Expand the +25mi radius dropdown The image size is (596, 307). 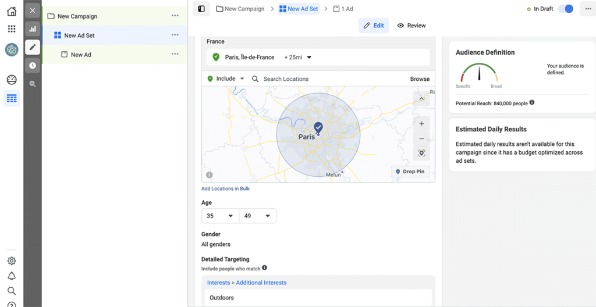click(298, 58)
